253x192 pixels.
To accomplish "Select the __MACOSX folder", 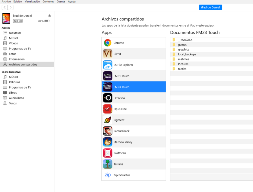I will 212,40.
